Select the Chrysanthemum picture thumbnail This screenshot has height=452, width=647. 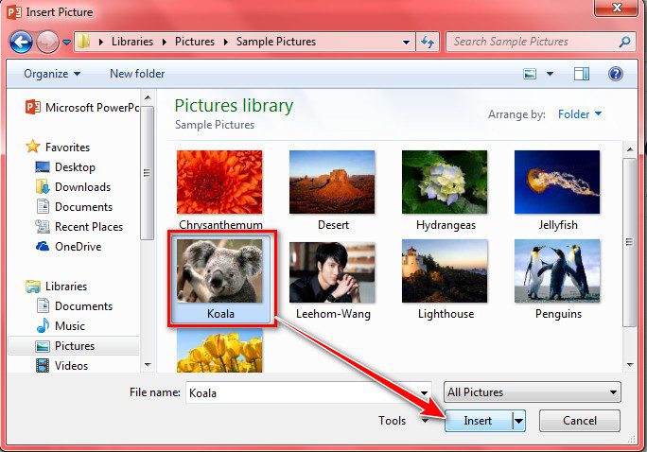(x=219, y=182)
